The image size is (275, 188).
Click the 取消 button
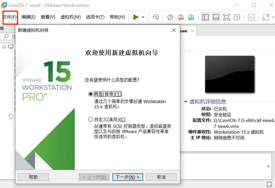click(161, 177)
